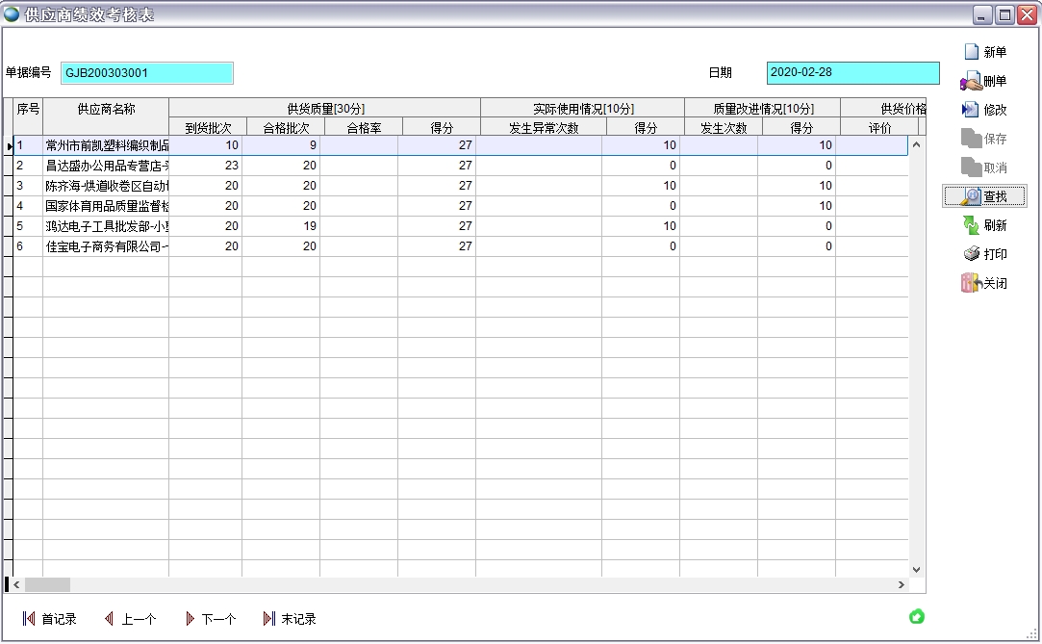Screen dimensions: 1042x644
Task: Click the 修改 (edit) icon
Action: (x=971, y=110)
